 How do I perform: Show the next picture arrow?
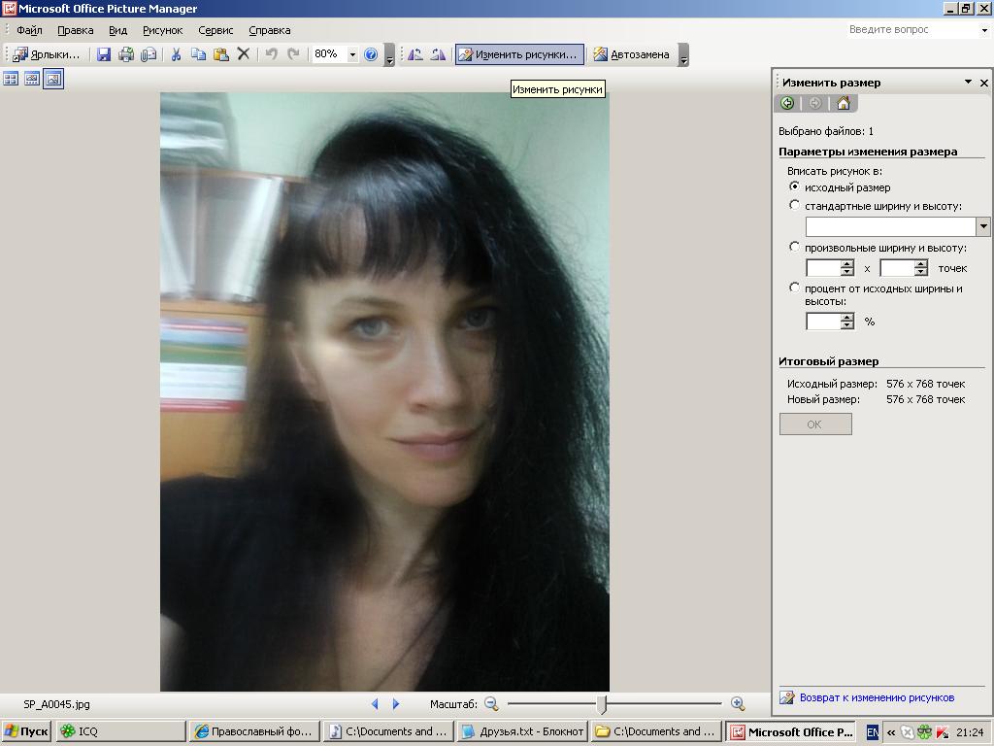coord(396,703)
